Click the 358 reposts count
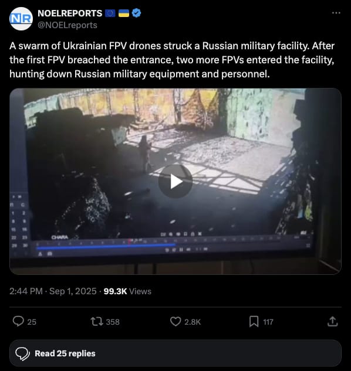 pyautogui.click(x=113, y=322)
